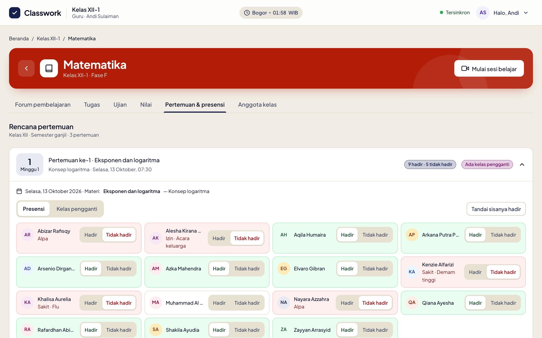The height and width of the screenshot is (338, 542).
Task: Click the QA avatar of Qiana Ayesha
Action: [x=412, y=302]
